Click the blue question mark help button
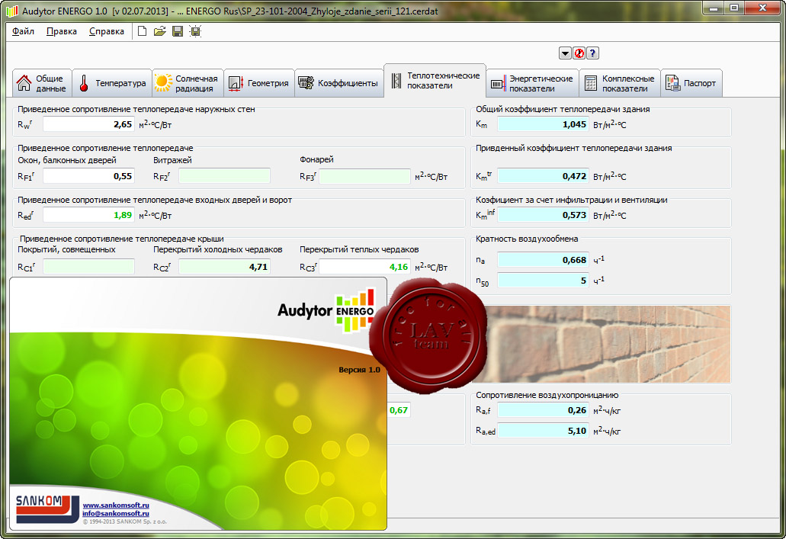The height and width of the screenshot is (539, 786). coord(592,53)
